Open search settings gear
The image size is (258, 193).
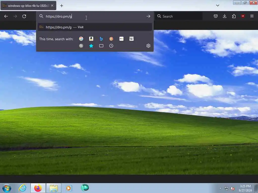[148, 46]
